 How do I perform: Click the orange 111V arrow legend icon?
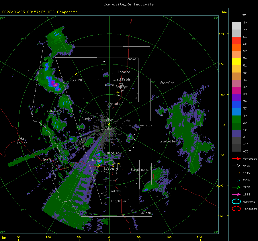pyautogui.click(x=236, y=173)
